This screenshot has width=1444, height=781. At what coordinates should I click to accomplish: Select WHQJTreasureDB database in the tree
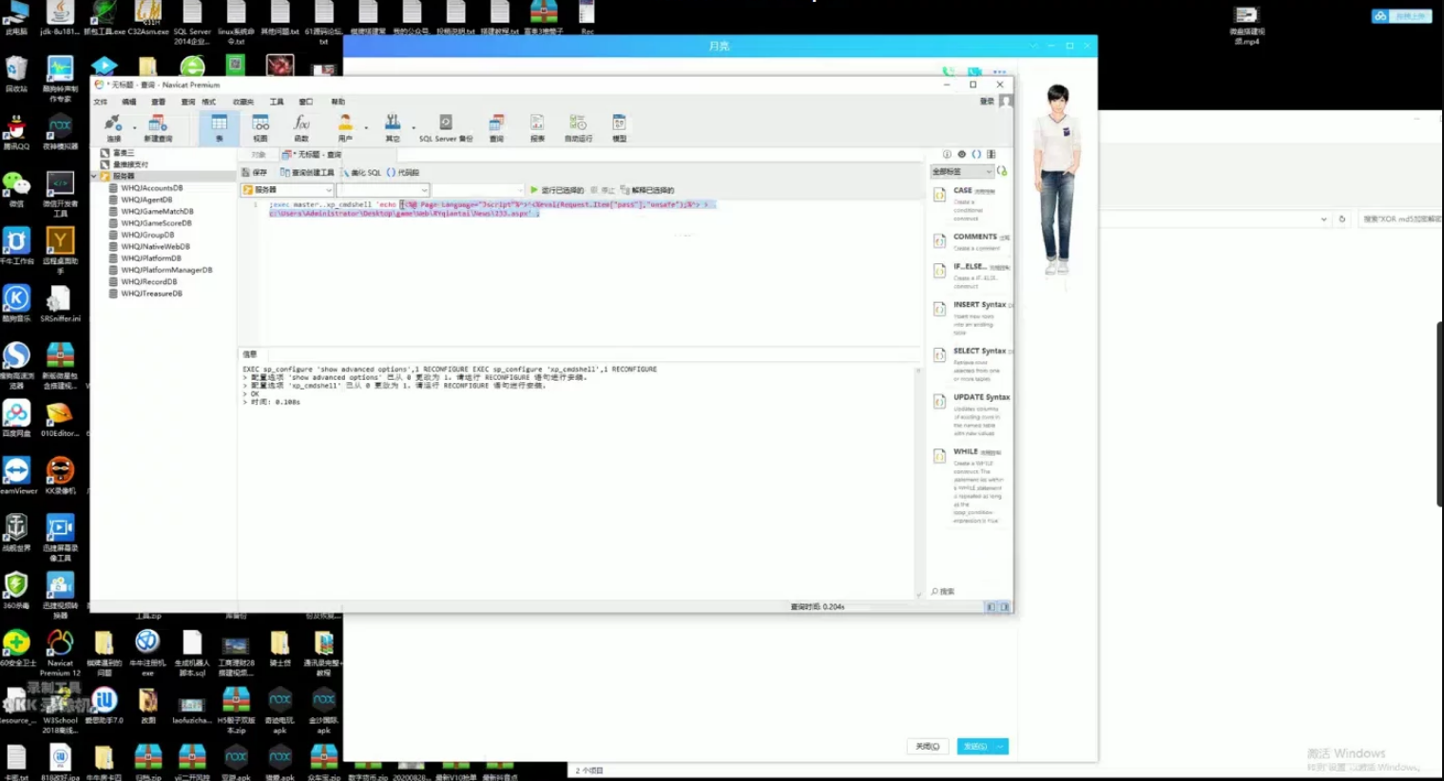coord(151,294)
